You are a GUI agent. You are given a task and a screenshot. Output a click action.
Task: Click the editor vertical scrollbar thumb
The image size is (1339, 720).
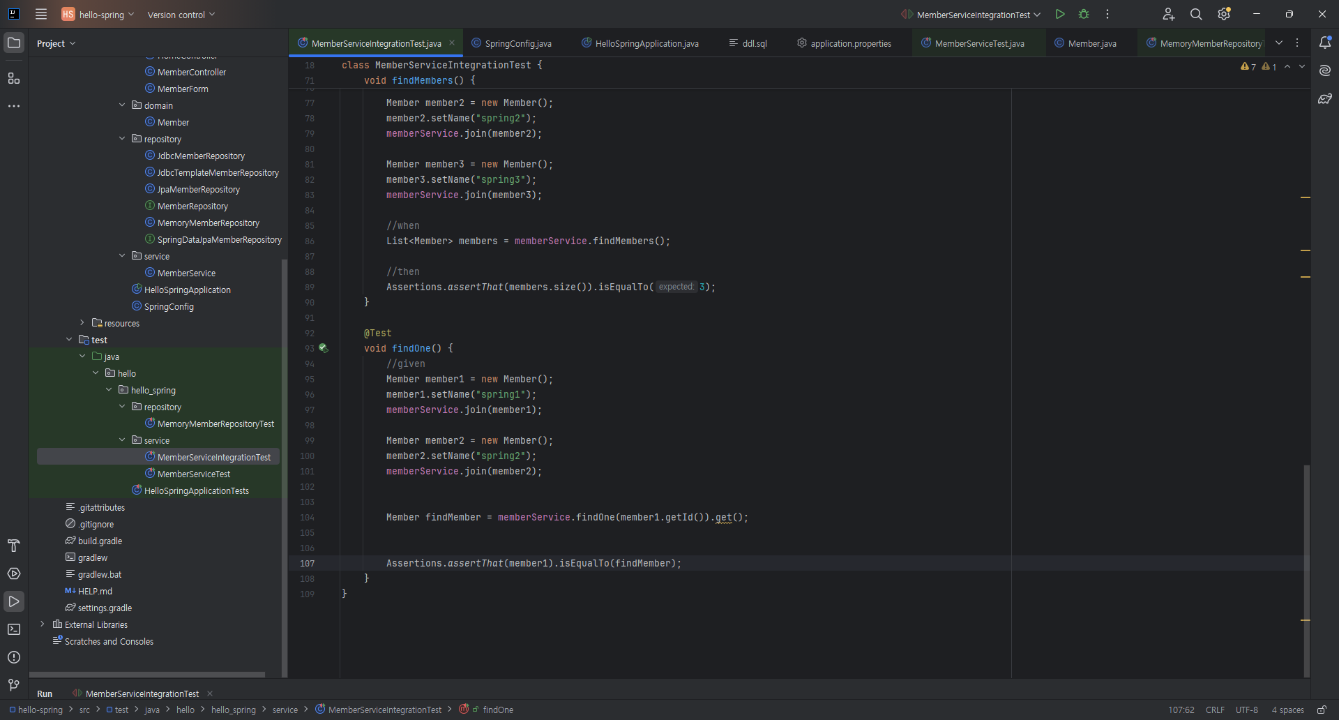[1307, 571]
